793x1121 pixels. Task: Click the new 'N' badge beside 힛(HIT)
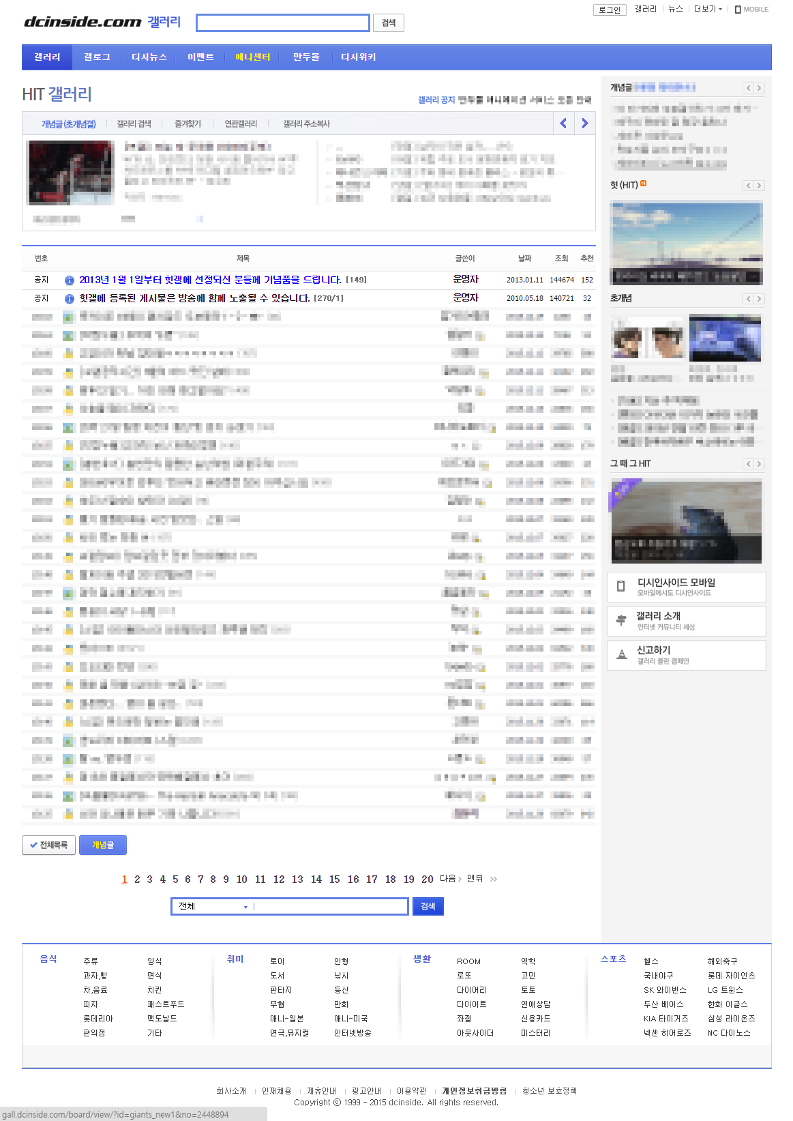click(644, 184)
